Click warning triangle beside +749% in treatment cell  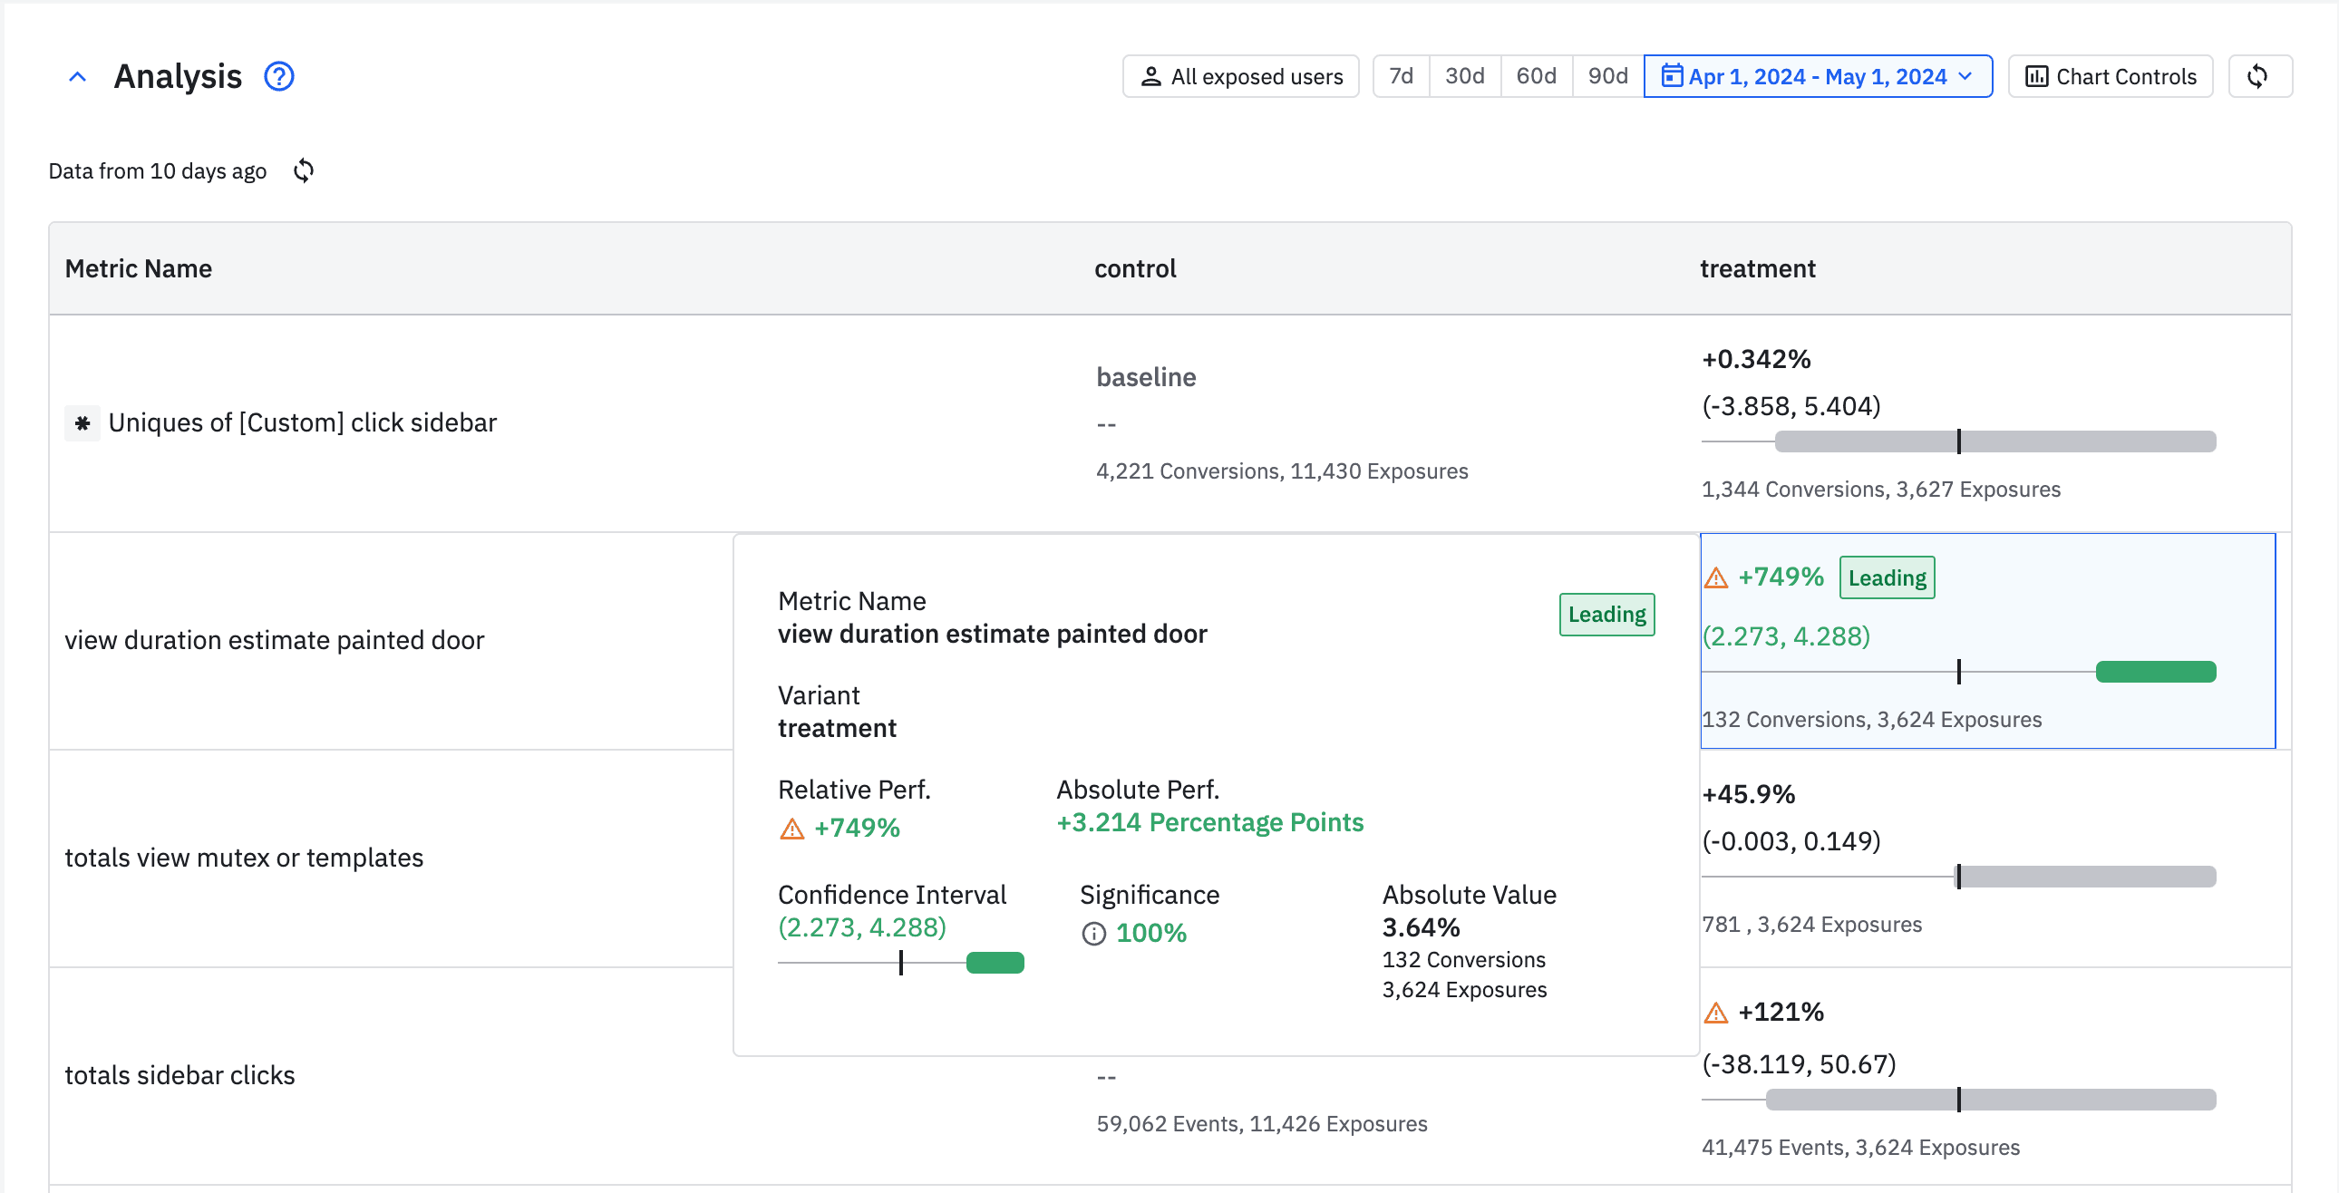[x=1716, y=577]
